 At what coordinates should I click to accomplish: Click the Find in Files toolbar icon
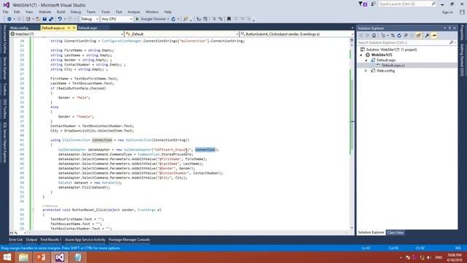pos(185,19)
